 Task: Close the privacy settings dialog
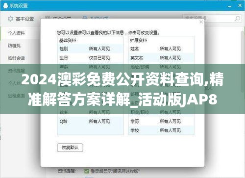[201, 22]
